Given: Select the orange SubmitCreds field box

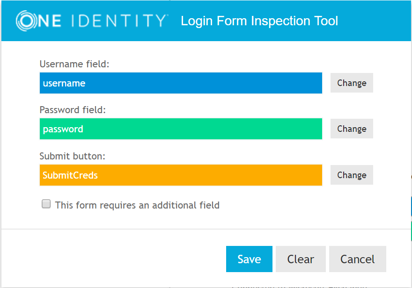Looking at the screenshot, I should [x=181, y=175].
